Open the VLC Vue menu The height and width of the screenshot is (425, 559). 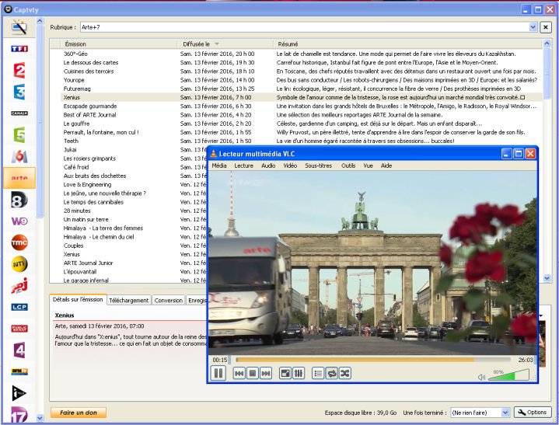coord(368,165)
